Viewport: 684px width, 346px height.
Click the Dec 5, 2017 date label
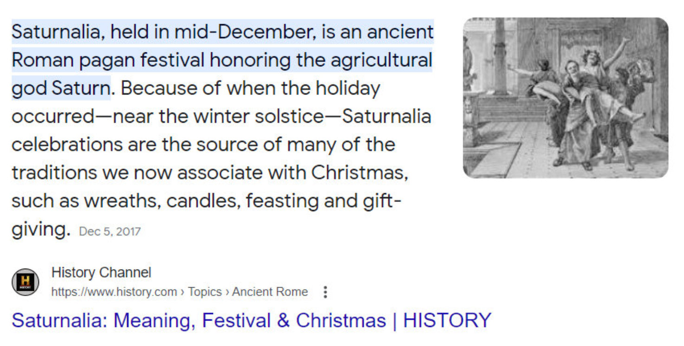[x=110, y=232]
